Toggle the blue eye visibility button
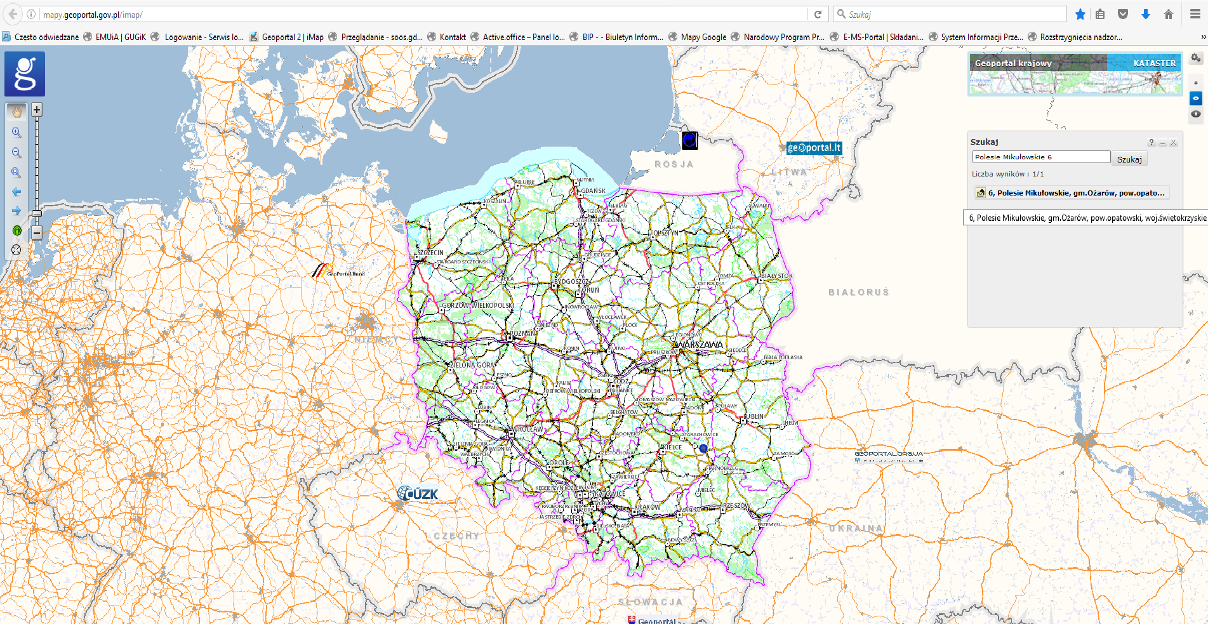Viewport: 1208px width, 624px height. pyautogui.click(x=1196, y=98)
